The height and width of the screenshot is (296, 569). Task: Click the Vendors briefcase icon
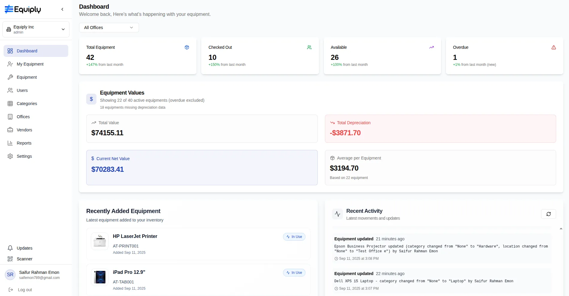10,130
